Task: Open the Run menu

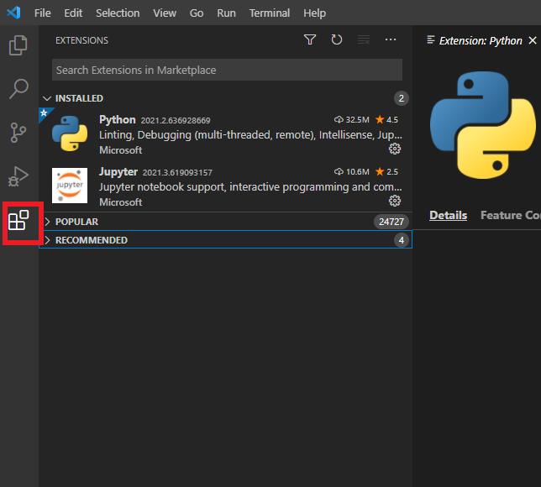Action: (226, 13)
